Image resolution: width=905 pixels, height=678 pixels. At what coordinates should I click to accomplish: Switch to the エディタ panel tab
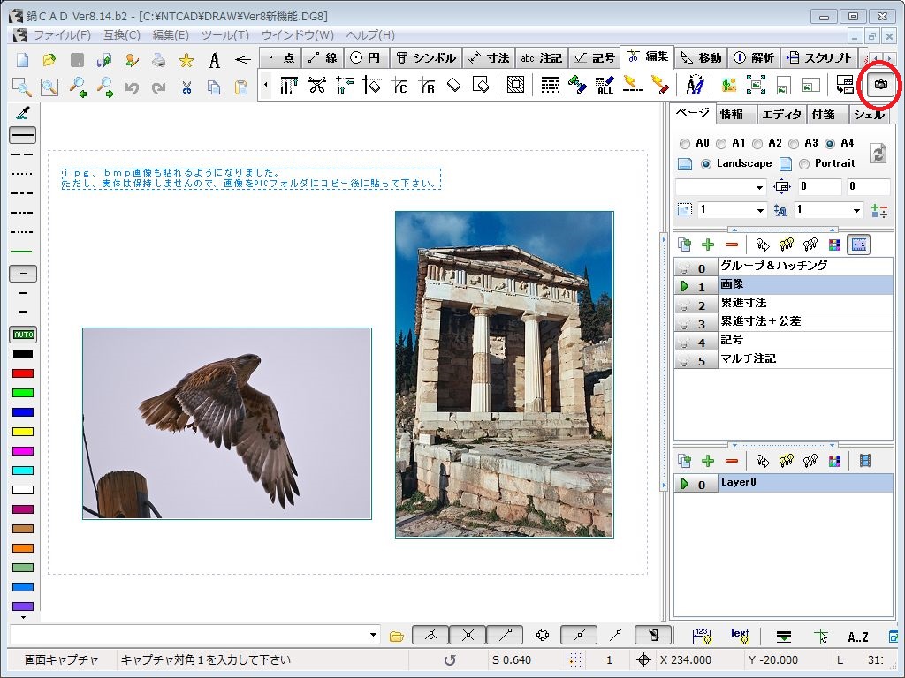pyautogui.click(x=781, y=115)
